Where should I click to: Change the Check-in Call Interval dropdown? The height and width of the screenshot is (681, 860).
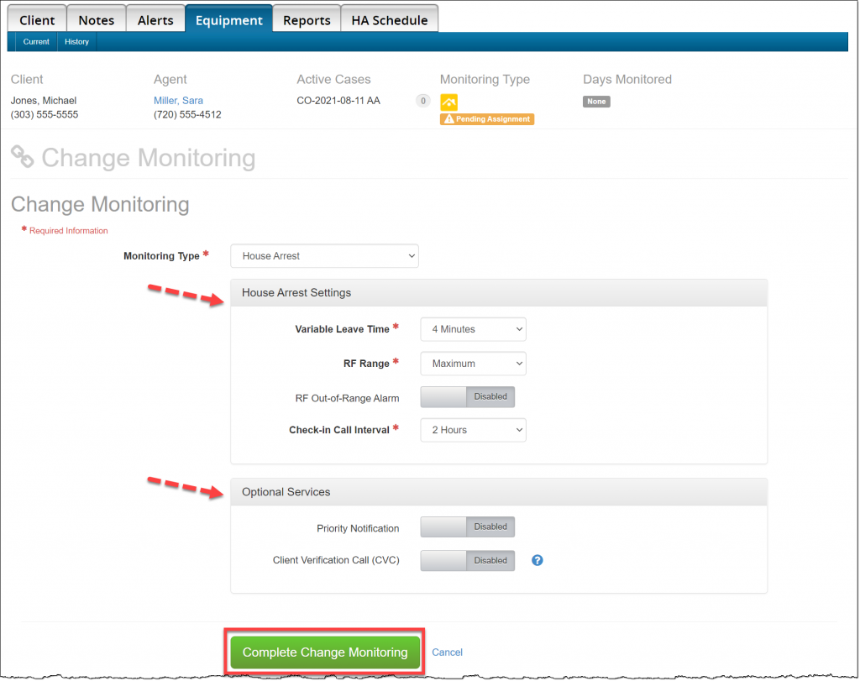[473, 430]
